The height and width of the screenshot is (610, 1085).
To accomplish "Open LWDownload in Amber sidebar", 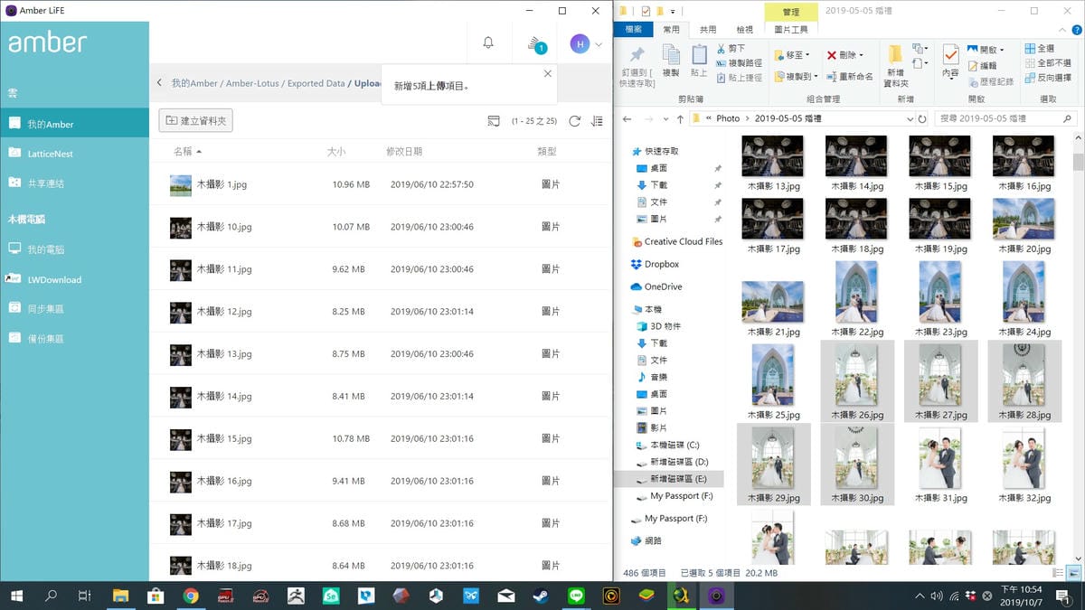I will coord(74,280).
